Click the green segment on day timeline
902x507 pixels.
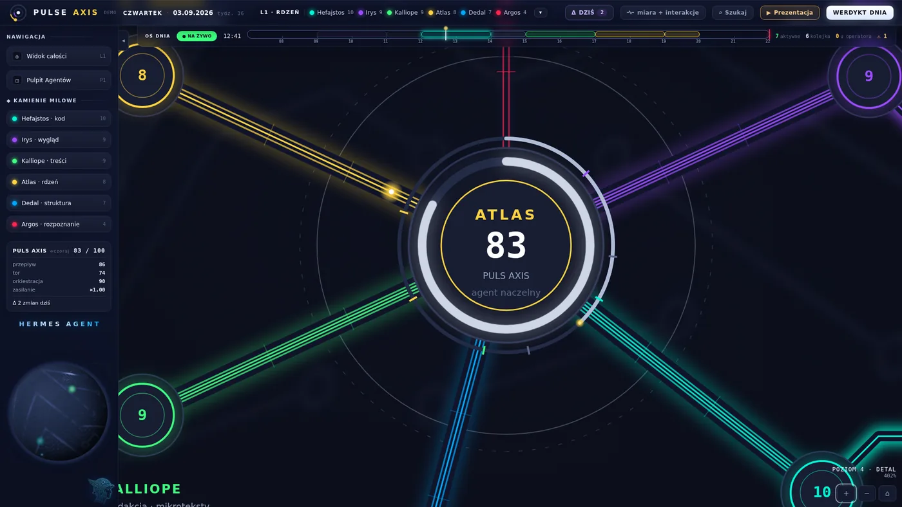pyautogui.click(x=561, y=34)
